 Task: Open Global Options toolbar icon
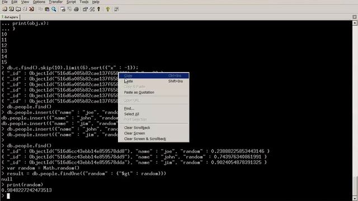pyautogui.click(x=92, y=9)
